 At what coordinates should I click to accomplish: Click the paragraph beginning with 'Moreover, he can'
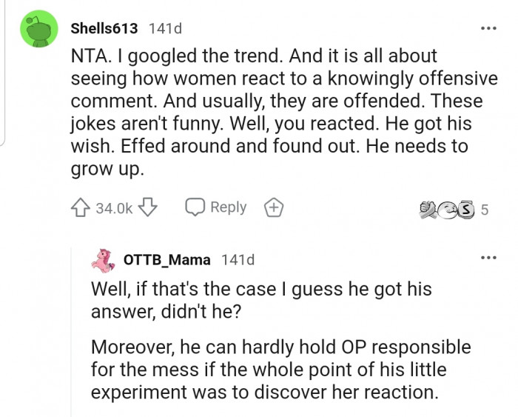point(280,369)
